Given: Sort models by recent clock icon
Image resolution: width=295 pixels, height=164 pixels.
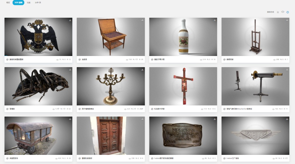Looking at the screenshot, I should click(288, 12).
